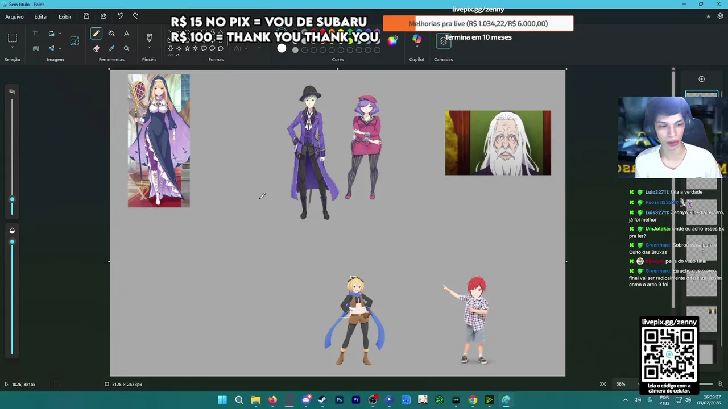The image size is (728, 409).
Task: Open the Image Creator resize icon
Action: (x=75, y=41)
